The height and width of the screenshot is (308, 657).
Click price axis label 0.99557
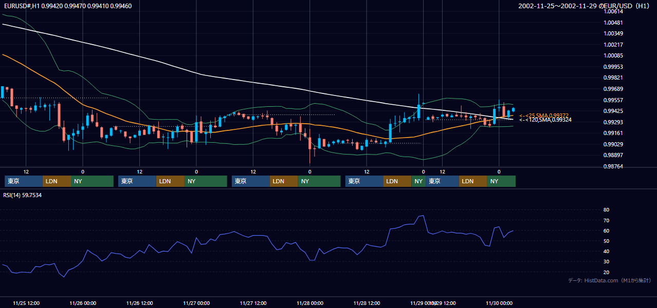[x=613, y=100]
